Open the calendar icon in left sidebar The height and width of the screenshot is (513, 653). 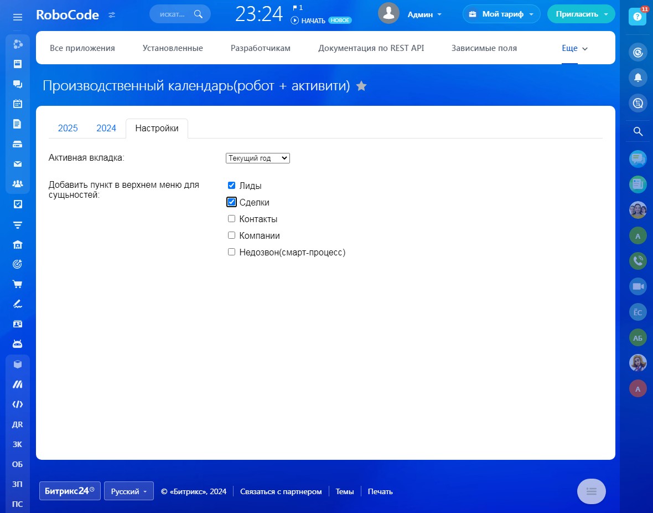(18, 104)
